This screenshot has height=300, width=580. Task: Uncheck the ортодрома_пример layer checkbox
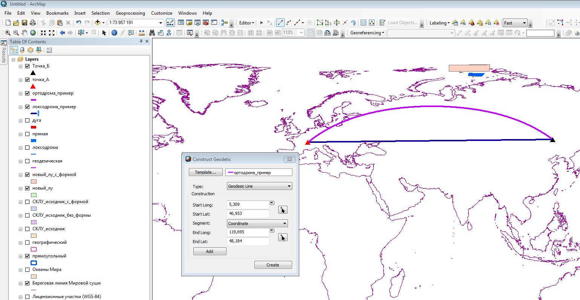coord(27,93)
